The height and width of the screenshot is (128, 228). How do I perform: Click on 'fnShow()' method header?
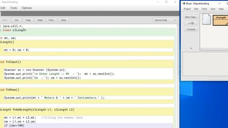point(12,90)
